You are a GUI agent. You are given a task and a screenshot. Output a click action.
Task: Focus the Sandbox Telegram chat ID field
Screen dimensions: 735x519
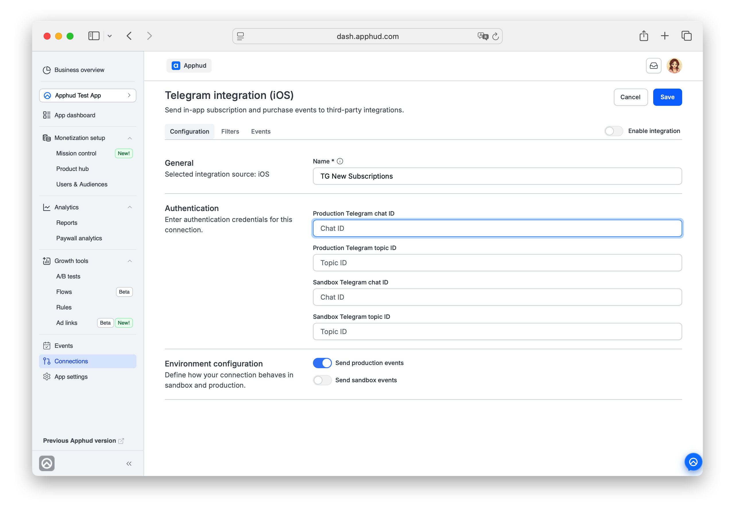497,297
